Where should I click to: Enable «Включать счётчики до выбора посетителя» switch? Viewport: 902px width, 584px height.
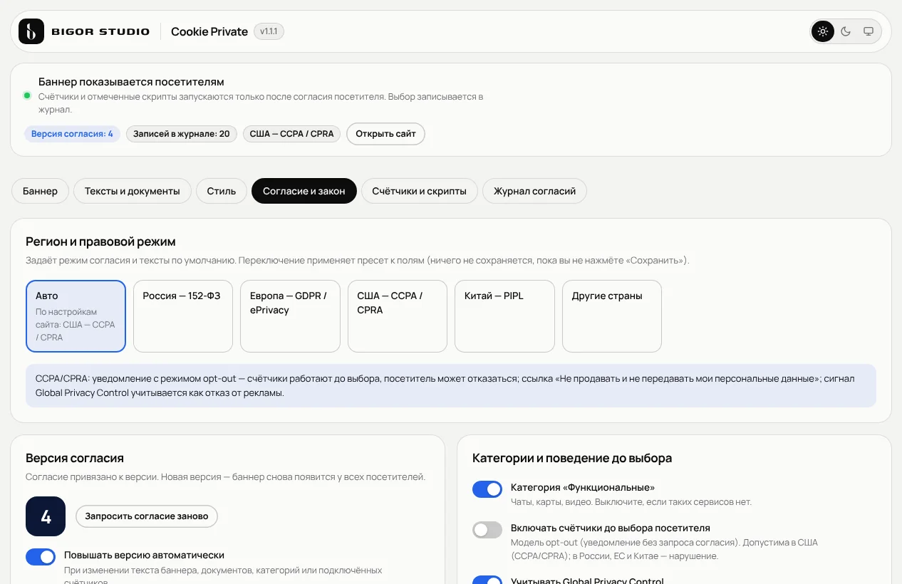[x=487, y=530]
